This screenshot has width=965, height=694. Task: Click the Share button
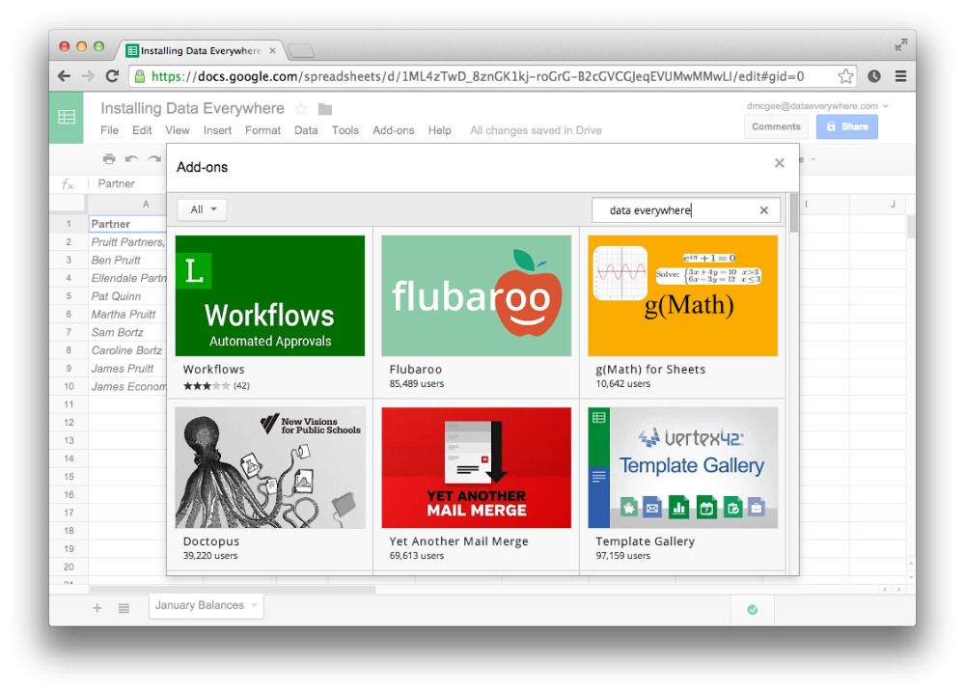(846, 126)
